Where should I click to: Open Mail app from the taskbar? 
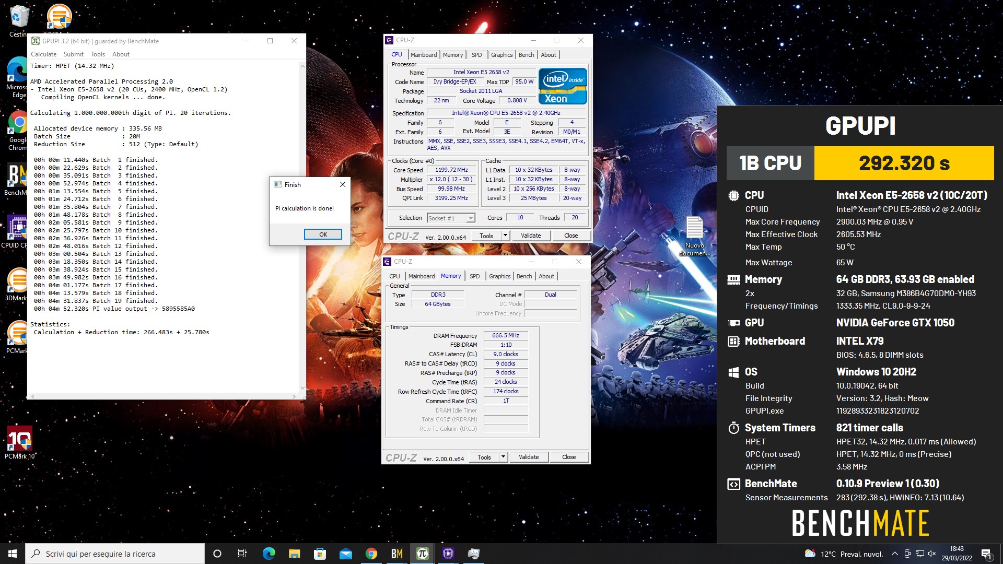345,554
